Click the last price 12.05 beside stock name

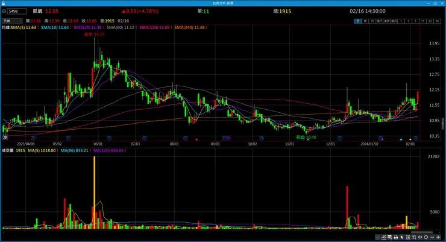(x=52, y=11)
